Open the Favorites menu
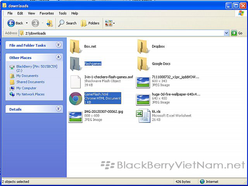The height and width of the screenshot is (186, 248). [x=46, y=13]
